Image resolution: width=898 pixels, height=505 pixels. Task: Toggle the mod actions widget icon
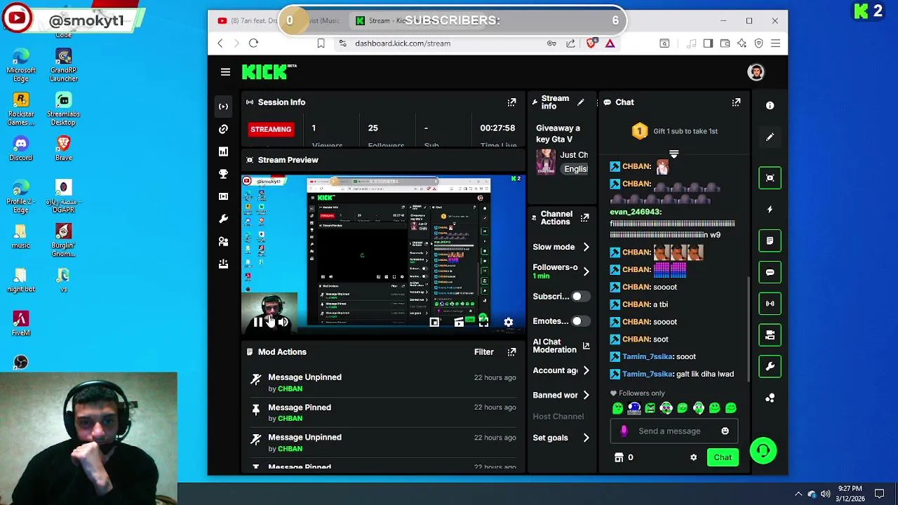770,335
